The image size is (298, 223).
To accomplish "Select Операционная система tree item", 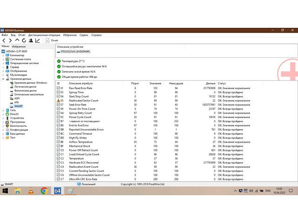I will 24,63.
